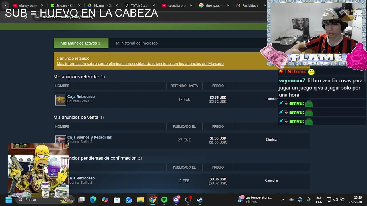Image resolution: width=367 pixels, height=206 pixels.
Task: Open Caja Retroceso in retained listings
Action: coord(81,97)
